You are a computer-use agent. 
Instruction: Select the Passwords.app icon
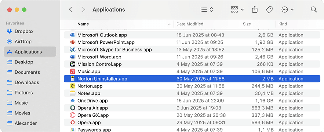pos(73,130)
